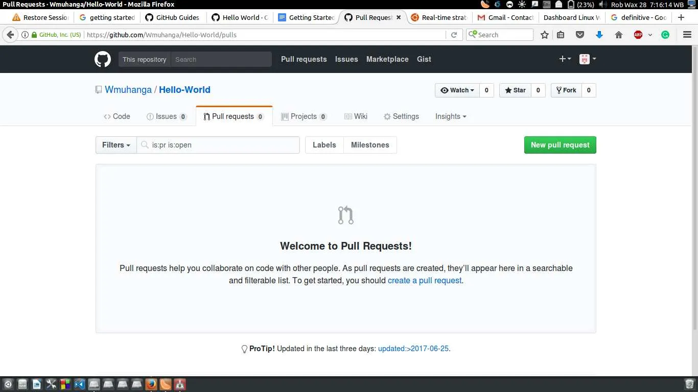This screenshot has width=698, height=392.
Task: Open the Adblock Plus icon
Action: 638,35
